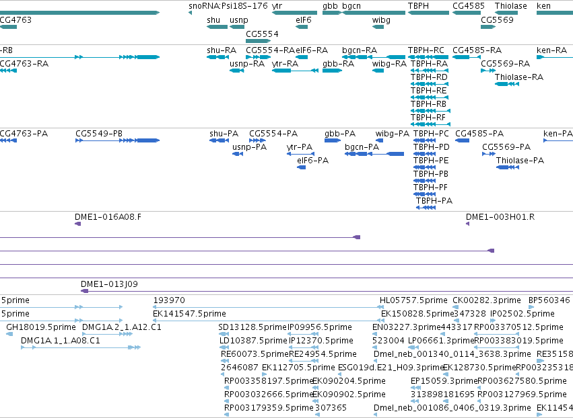Viewport: 573px width, 418px height.
Task: Select the shu-PA protein label
Action: click(x=224, y=134)
